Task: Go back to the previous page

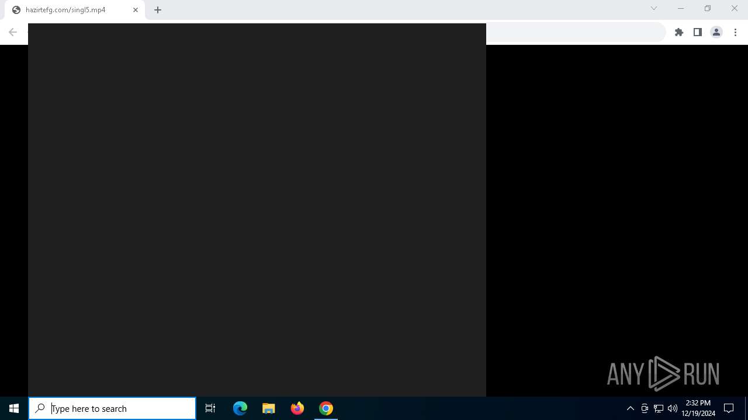Action: (x=13, y=32)
